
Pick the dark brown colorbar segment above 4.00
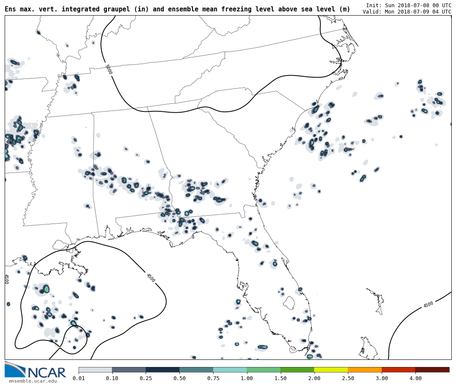coord(432,370)
